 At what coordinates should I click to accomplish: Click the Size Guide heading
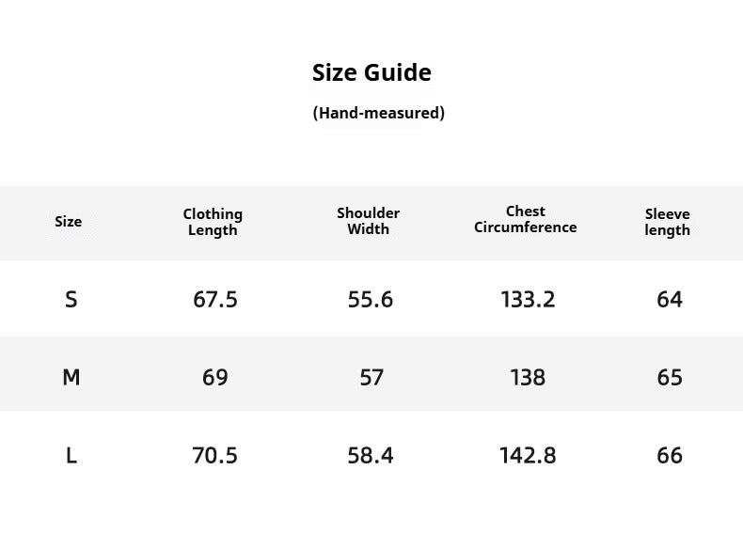pyautogui.click(x=371, y=73)
